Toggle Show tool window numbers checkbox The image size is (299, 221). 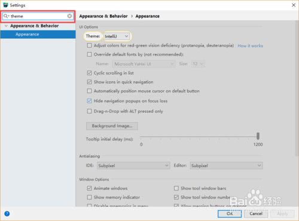(x=176, y=197)
